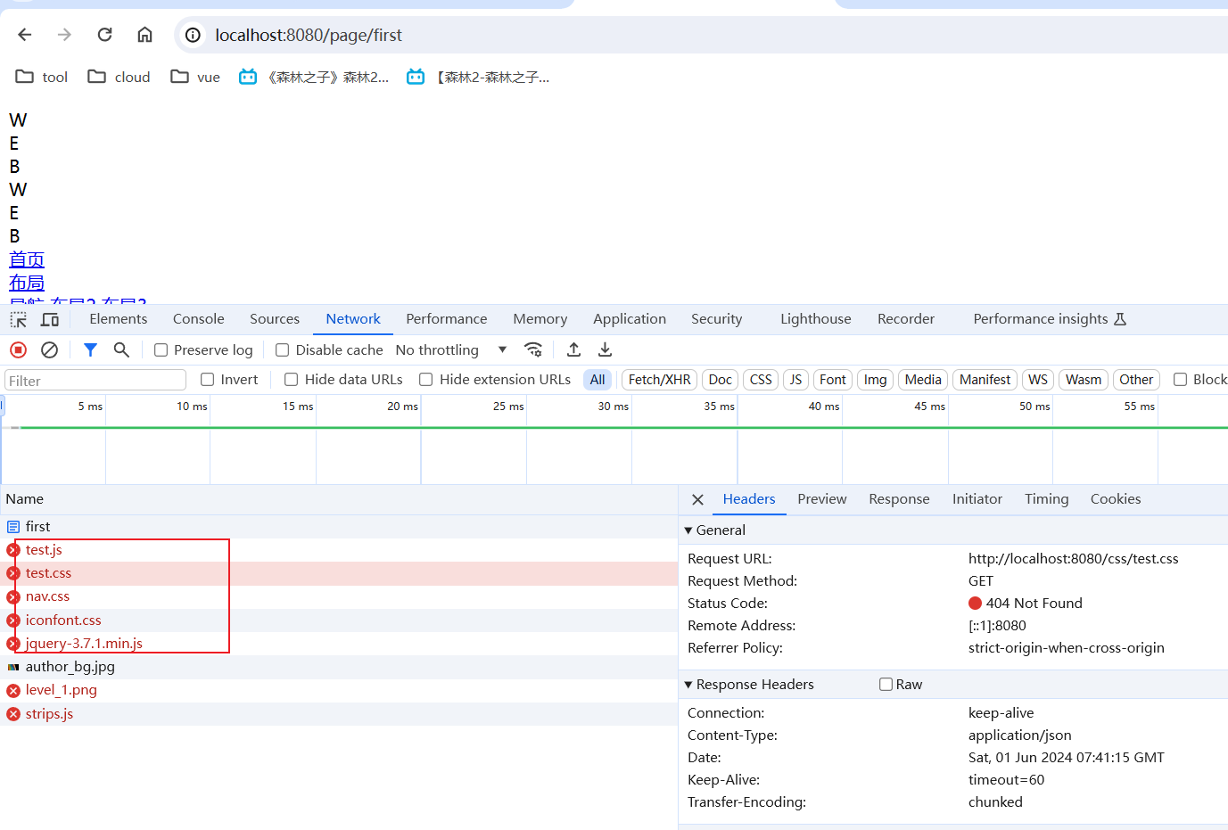The height and width of the screenshot is (830, 1228).
Task: Select the strips.js request
Action: coord(339,714)
